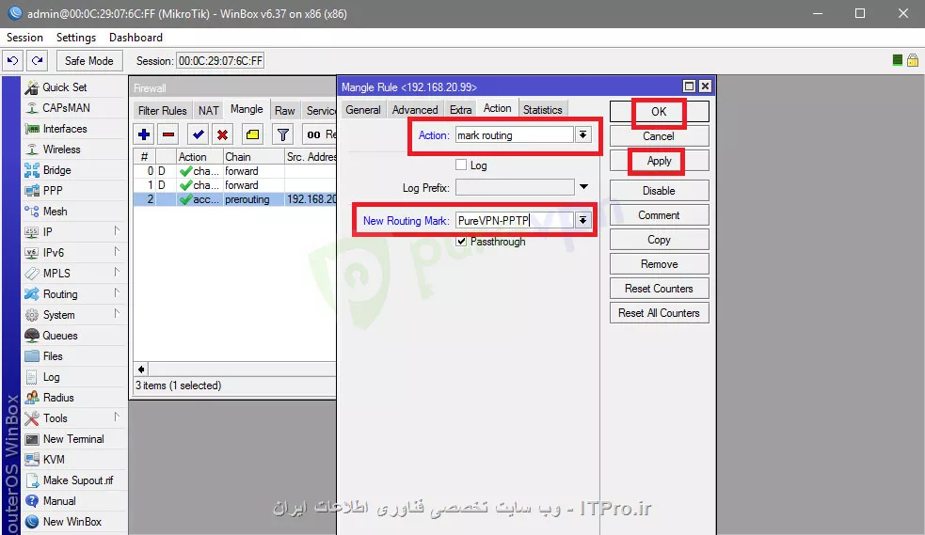Click the Log Prefix input field

pos(515,187)
